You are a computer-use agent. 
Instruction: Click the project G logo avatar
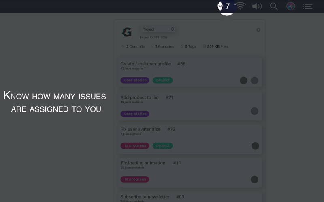point(127,32)
